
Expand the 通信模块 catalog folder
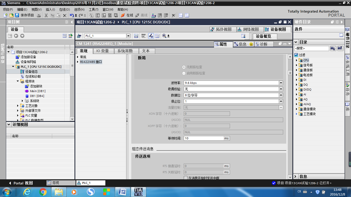coord(296,109)
